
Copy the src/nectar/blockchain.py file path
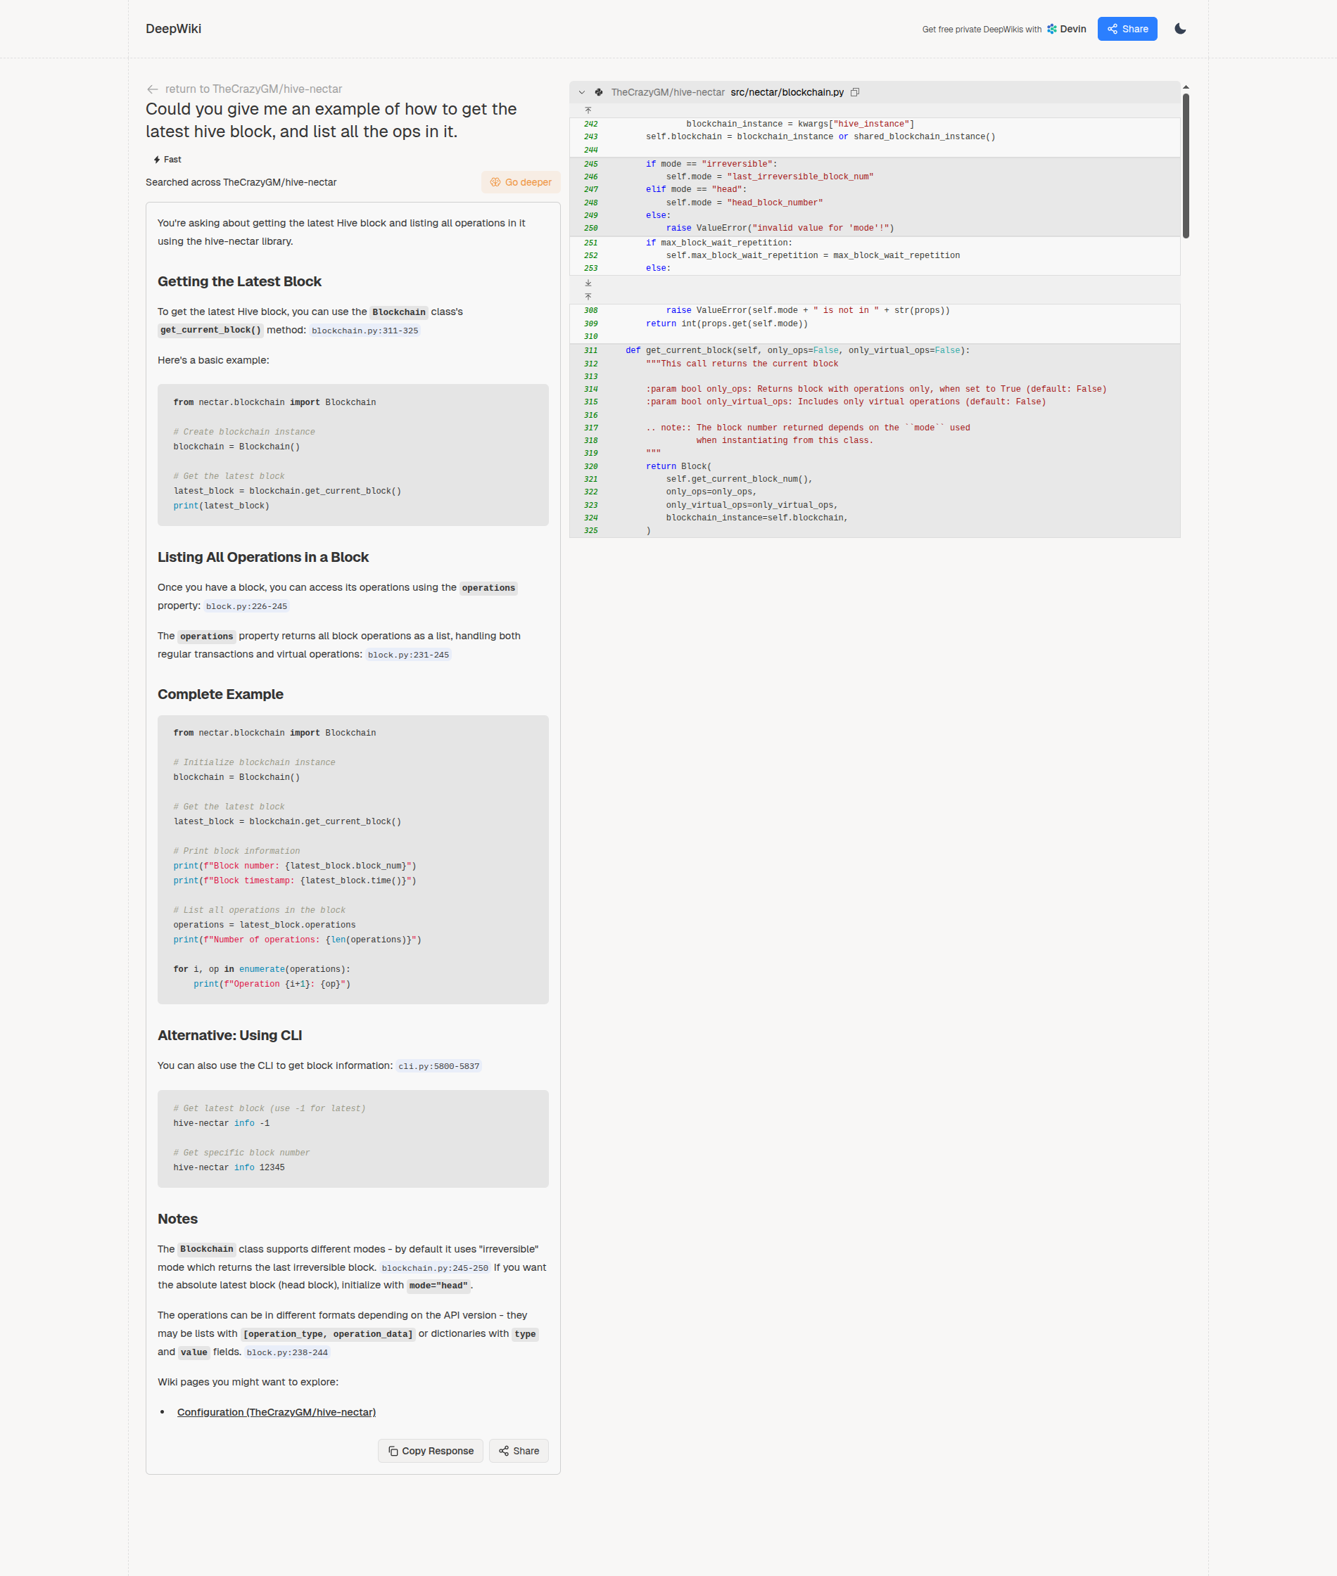click(x=854, y=92)
